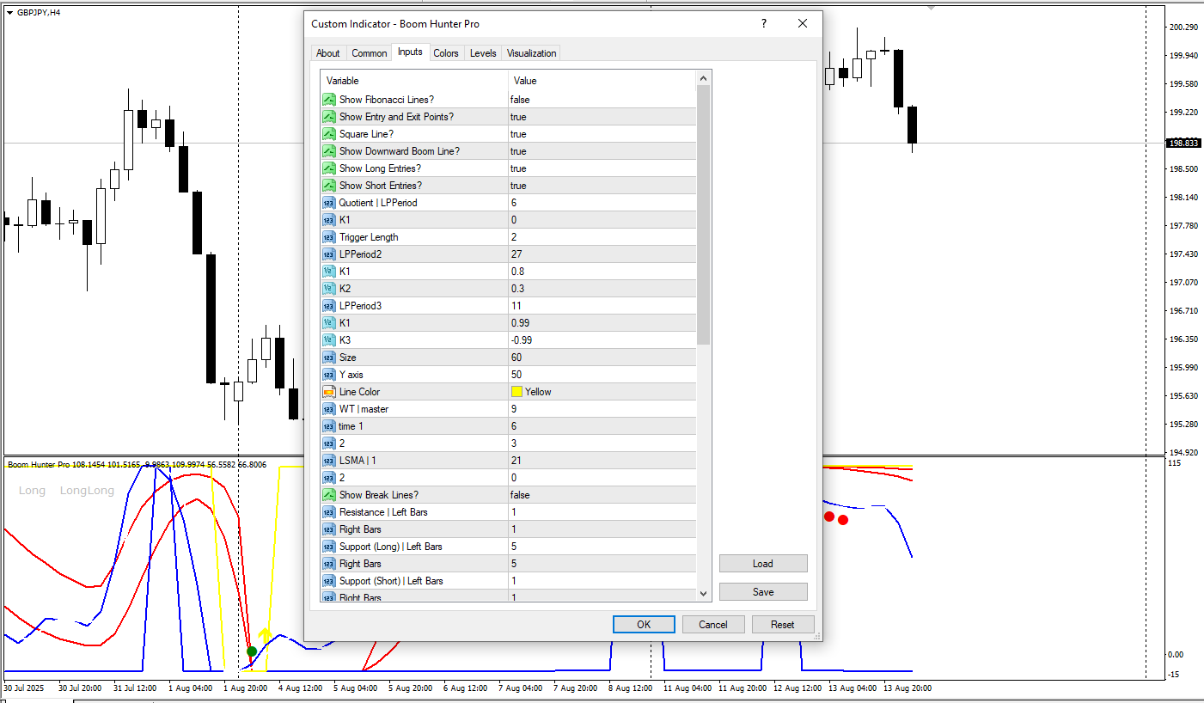This screenshot has width=1204, height=703.
Task: Select the Support (Long) | Left Bars icon
Action: [x=328, y=547]
